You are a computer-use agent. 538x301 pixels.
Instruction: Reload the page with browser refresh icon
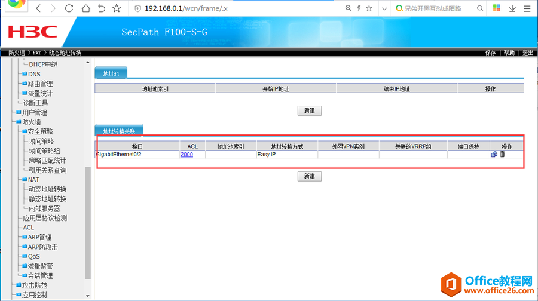(69, 8)
